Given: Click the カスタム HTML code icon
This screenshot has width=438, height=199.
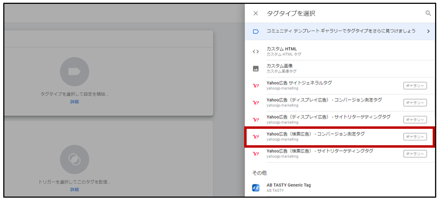Looking at the screenshot, I should click(256, 52).
